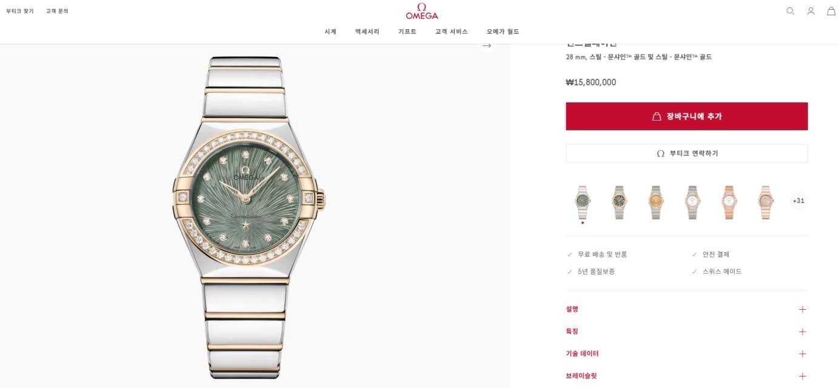Open the 시계 menu
The image size is (839, 388).
(x=330, y=32)
